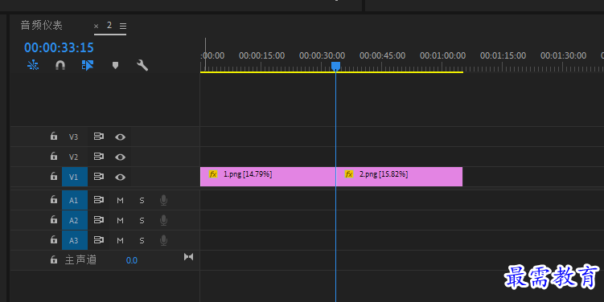Click ruler at 00:01:00:00
This screenshot has height=302, width=604.
pyautogui.click(x=442, y=55)
